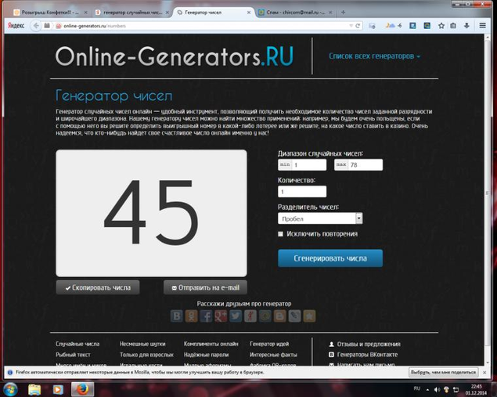The width and height of the screenshot is (497, 397).
Task: Open the Разделитель чисел dropdown
Action: 320,218
